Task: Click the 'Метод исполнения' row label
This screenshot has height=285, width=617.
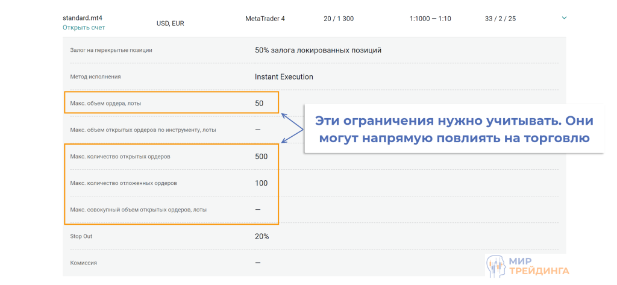Action: coord(96,77)
